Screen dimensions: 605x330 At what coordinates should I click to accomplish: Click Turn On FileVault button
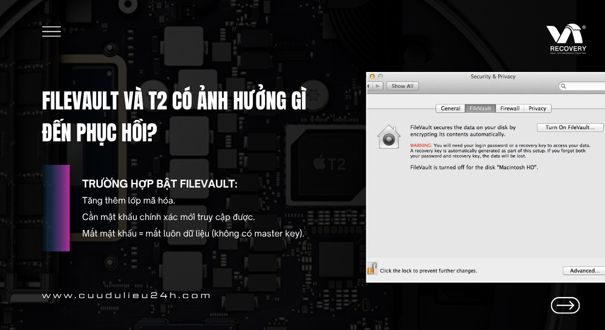pyautogui.click(x=570, y=128)
